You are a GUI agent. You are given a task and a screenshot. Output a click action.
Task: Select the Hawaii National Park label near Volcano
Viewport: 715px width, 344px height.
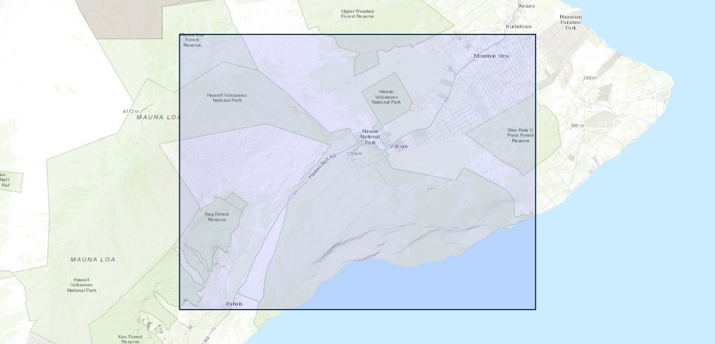point(371,136)
